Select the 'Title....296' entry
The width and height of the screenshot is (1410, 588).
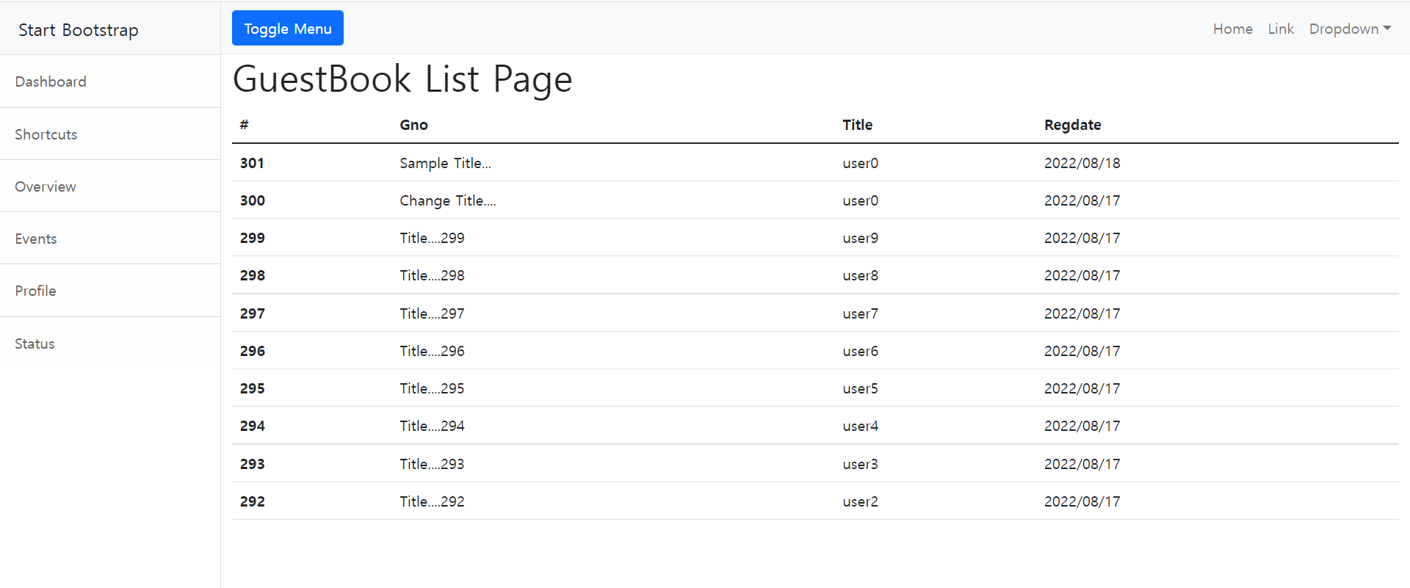point(432,351)
